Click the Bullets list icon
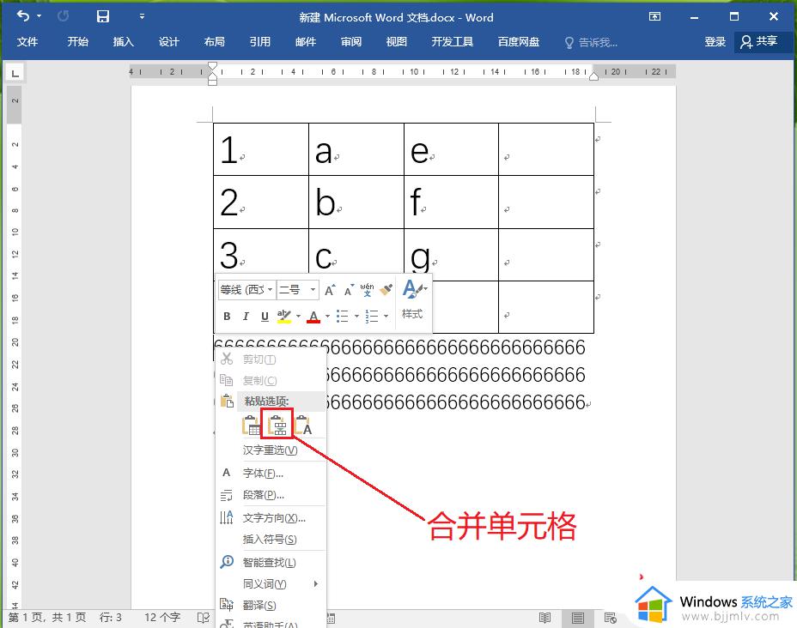Screen dimensions: 797x628 pos(343,317)
